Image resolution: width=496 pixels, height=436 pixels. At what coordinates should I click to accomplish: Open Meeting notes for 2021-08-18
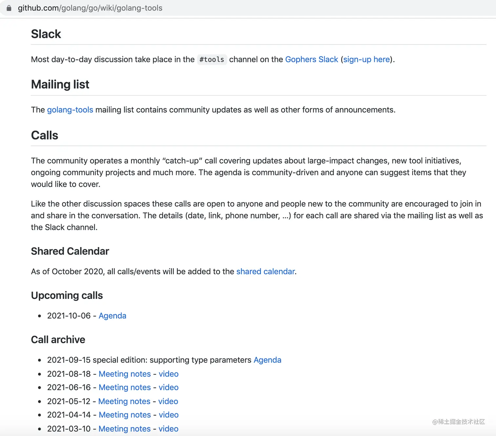click(x=125, y=374)
